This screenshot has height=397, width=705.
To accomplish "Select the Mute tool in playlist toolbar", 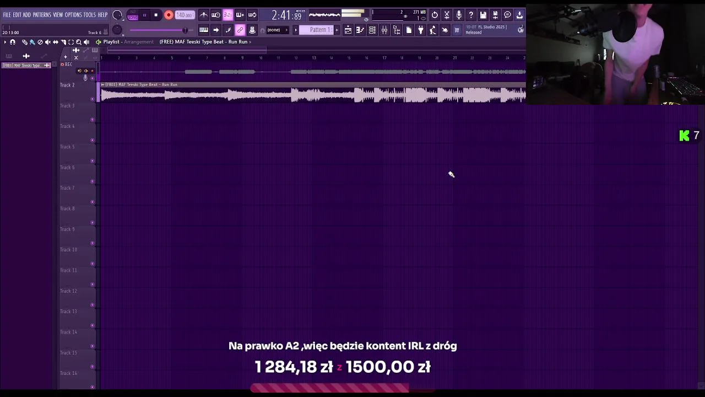I will [48, 42].
